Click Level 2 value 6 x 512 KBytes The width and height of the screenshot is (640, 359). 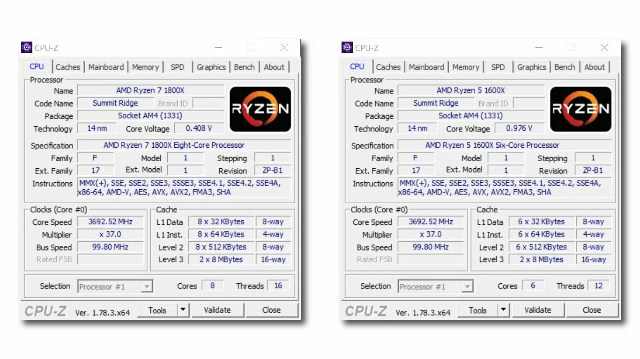(541, 247)
